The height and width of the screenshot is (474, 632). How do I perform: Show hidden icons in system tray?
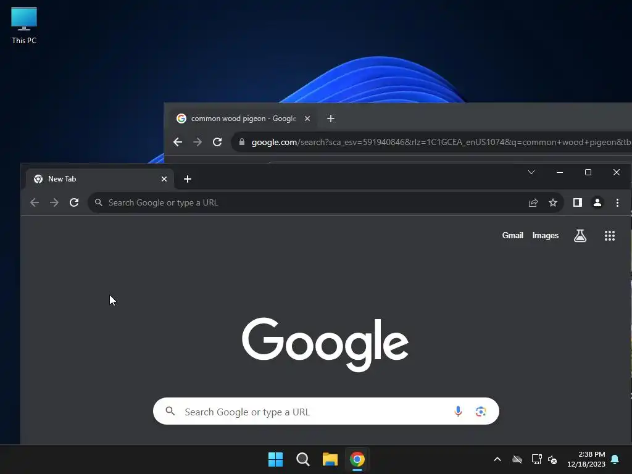(x=497, y=459)
